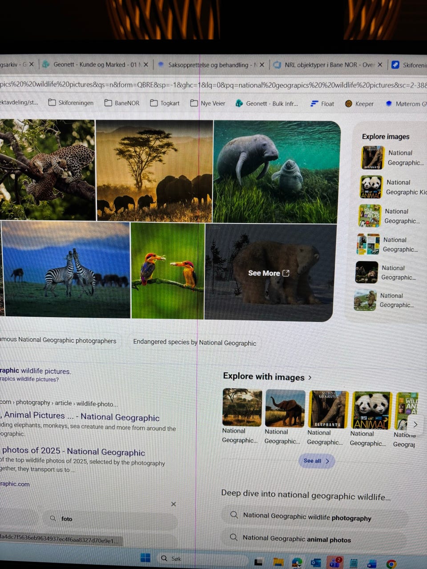Open savanna giraffes thumbnail in Explore with images
427x569 pixels.
pyautogui.click(x=242, y=408)
